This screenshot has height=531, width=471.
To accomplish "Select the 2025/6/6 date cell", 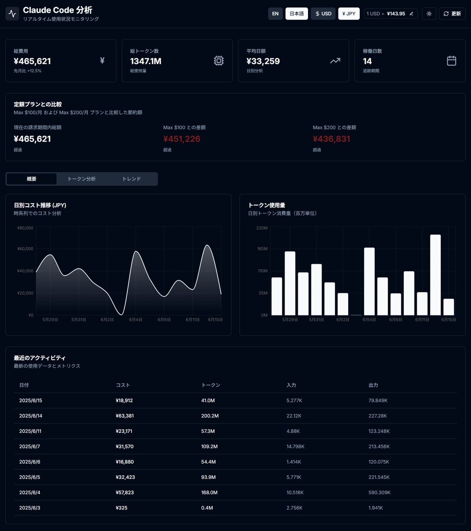I will coord(29,462).
